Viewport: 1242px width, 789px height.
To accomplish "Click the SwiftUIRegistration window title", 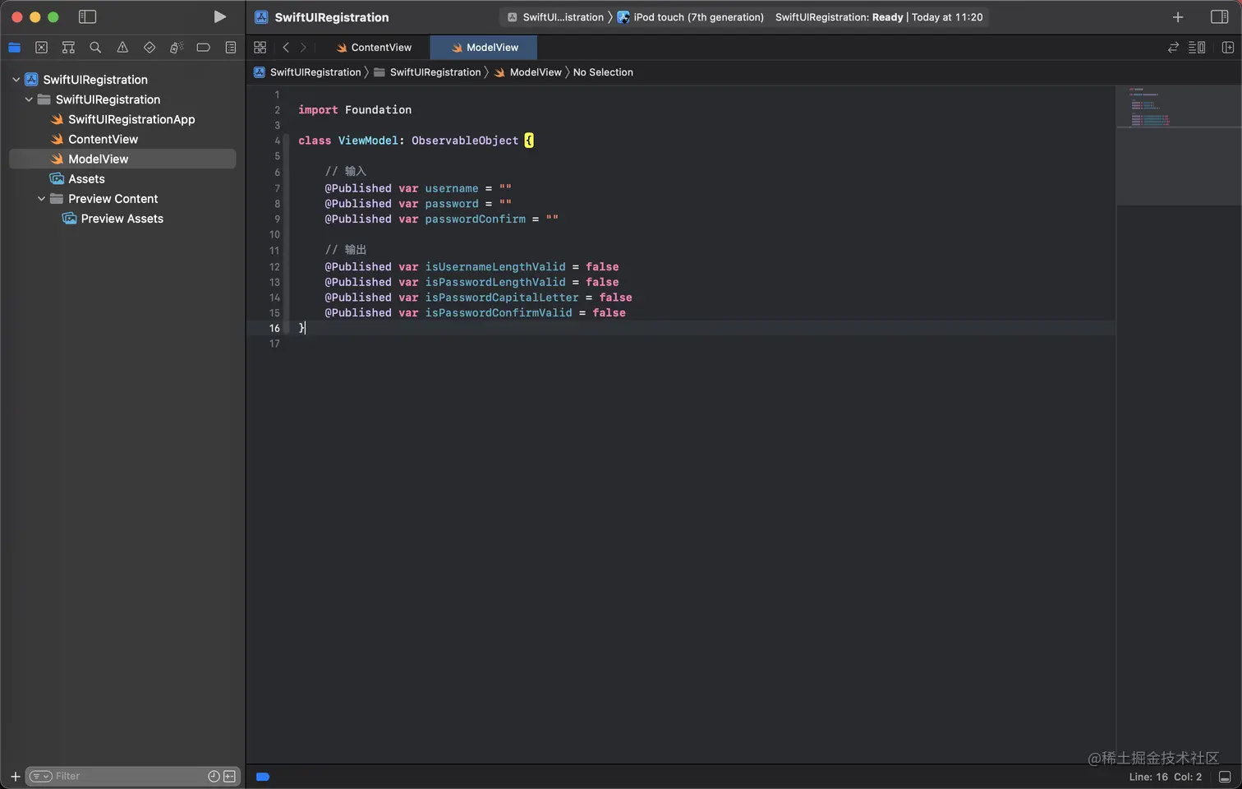I will (x=332, y=17).
